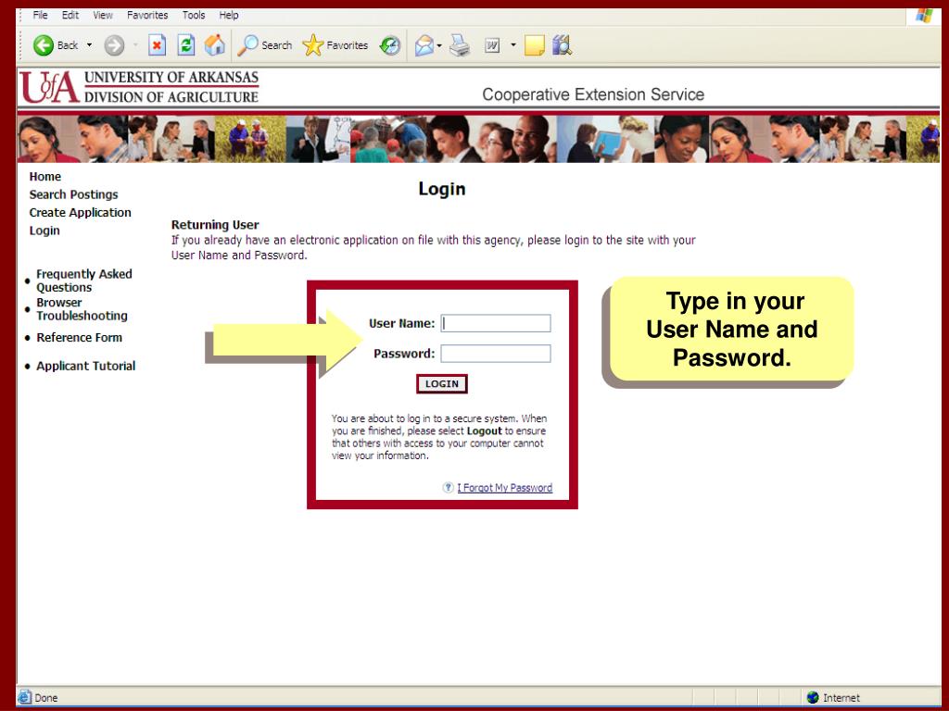Open Browser Troubleshooting link

tap(82, 309)
